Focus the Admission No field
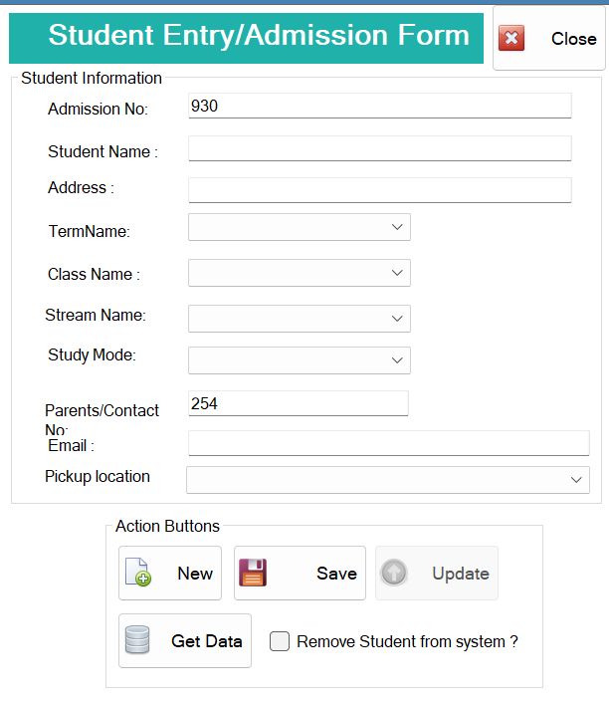 tap(379, 106)
